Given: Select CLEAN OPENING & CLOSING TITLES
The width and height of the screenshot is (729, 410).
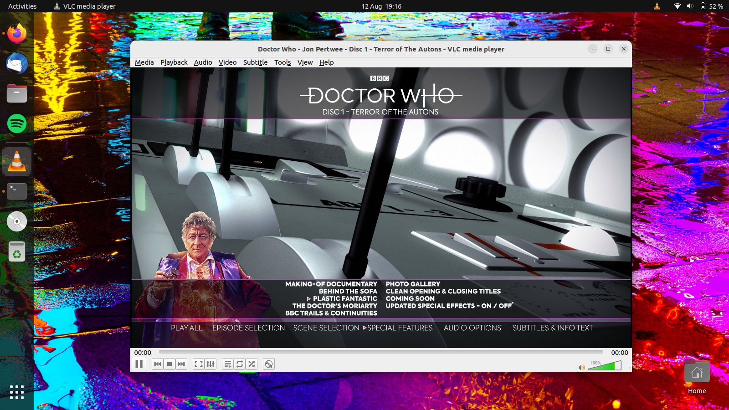Looking at the screenshot, I should click(443, 291).
